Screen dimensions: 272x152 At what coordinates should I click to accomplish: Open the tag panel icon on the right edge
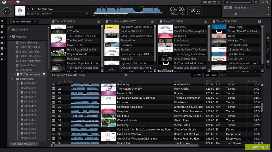[x=268, y=38]
